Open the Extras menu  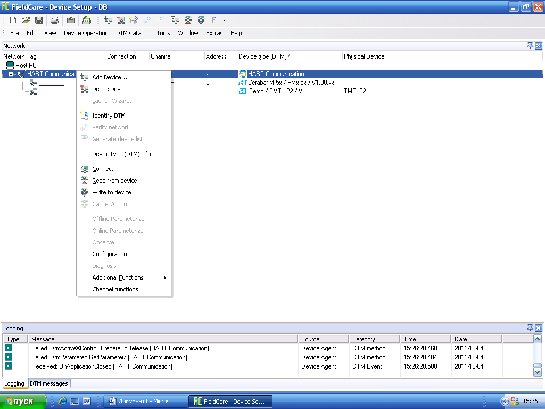[214, 33]
